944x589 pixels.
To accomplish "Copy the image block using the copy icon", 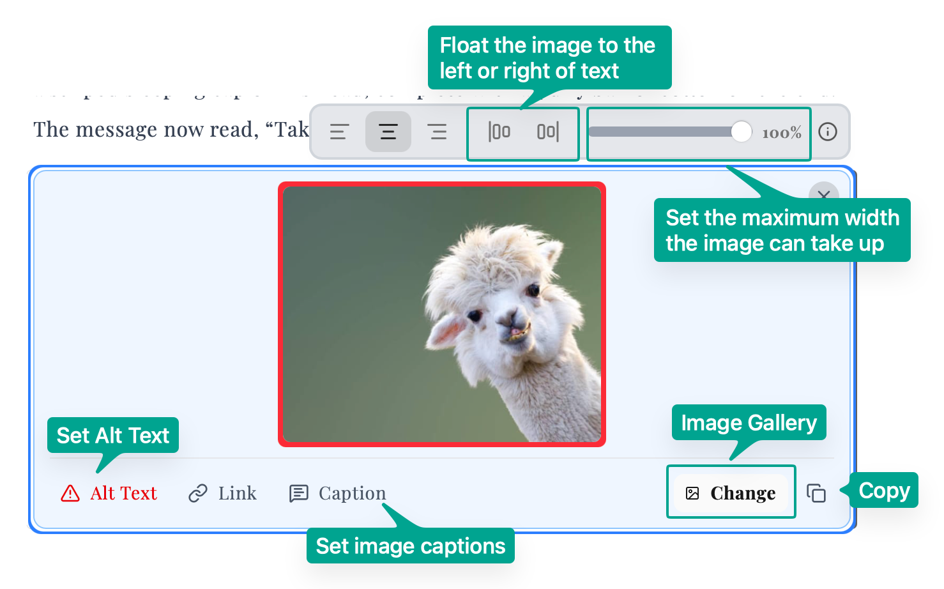I will 816,493.
